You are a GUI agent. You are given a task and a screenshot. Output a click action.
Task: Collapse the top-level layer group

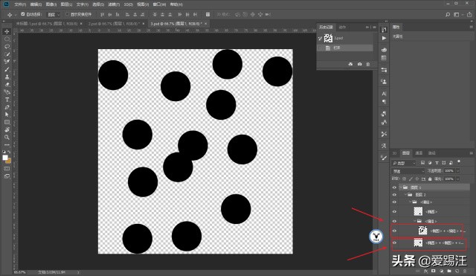401,187
